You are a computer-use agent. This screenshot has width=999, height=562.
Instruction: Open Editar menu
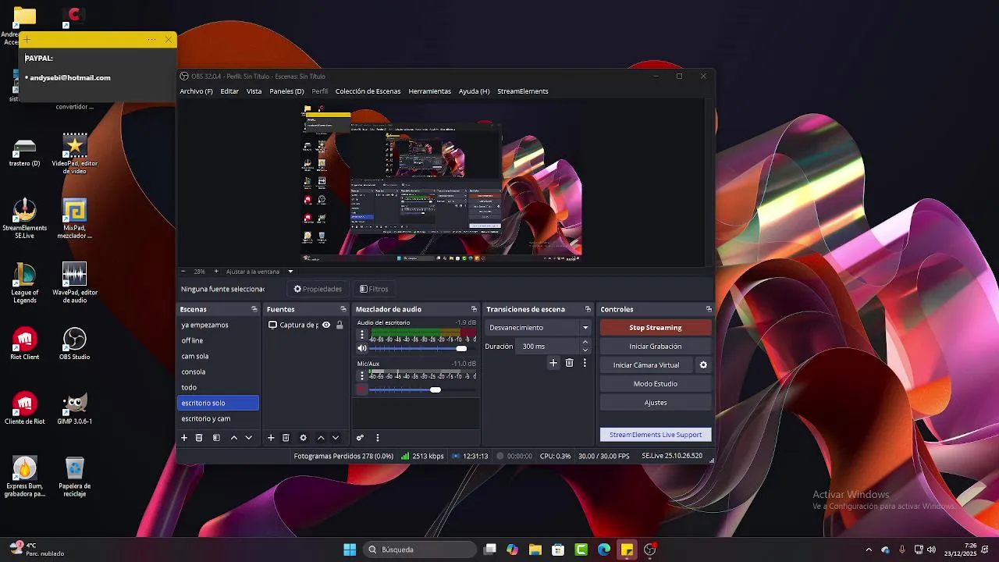(x=229, y=91)
